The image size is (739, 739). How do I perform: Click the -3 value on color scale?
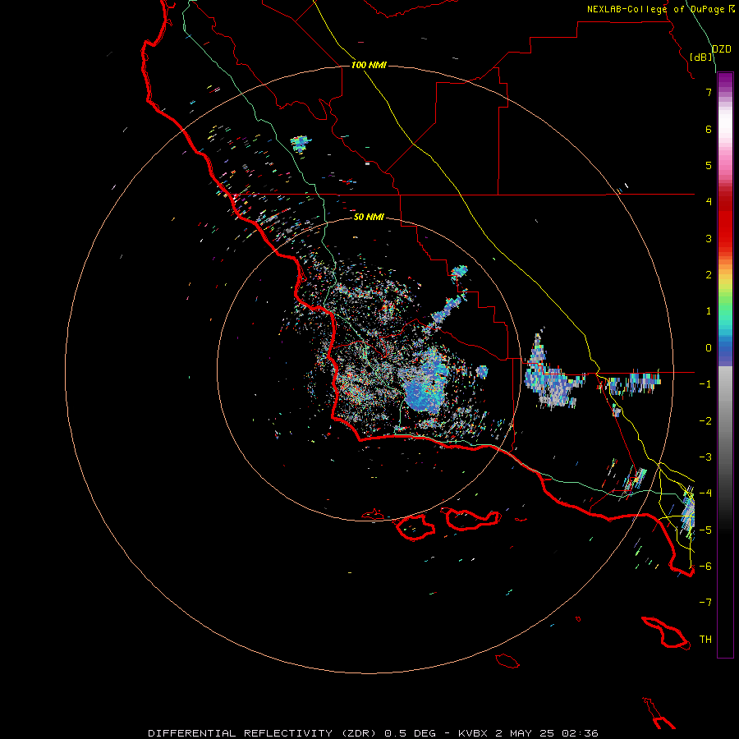[705, 457]
